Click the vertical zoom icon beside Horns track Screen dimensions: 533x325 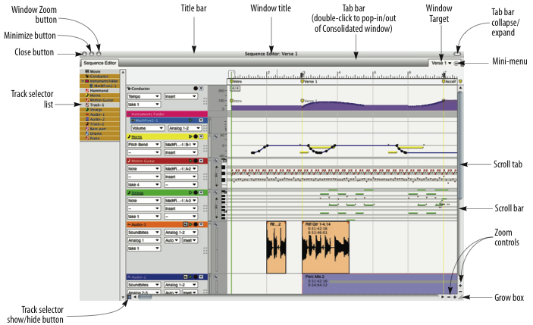coord(215,136)
